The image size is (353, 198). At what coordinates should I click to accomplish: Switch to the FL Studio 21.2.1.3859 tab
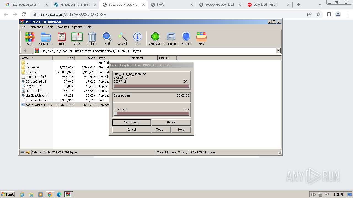click(x=75, y=5)
